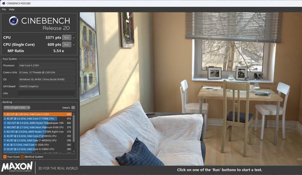Click the Cinebench sphere logo icon

14,21
